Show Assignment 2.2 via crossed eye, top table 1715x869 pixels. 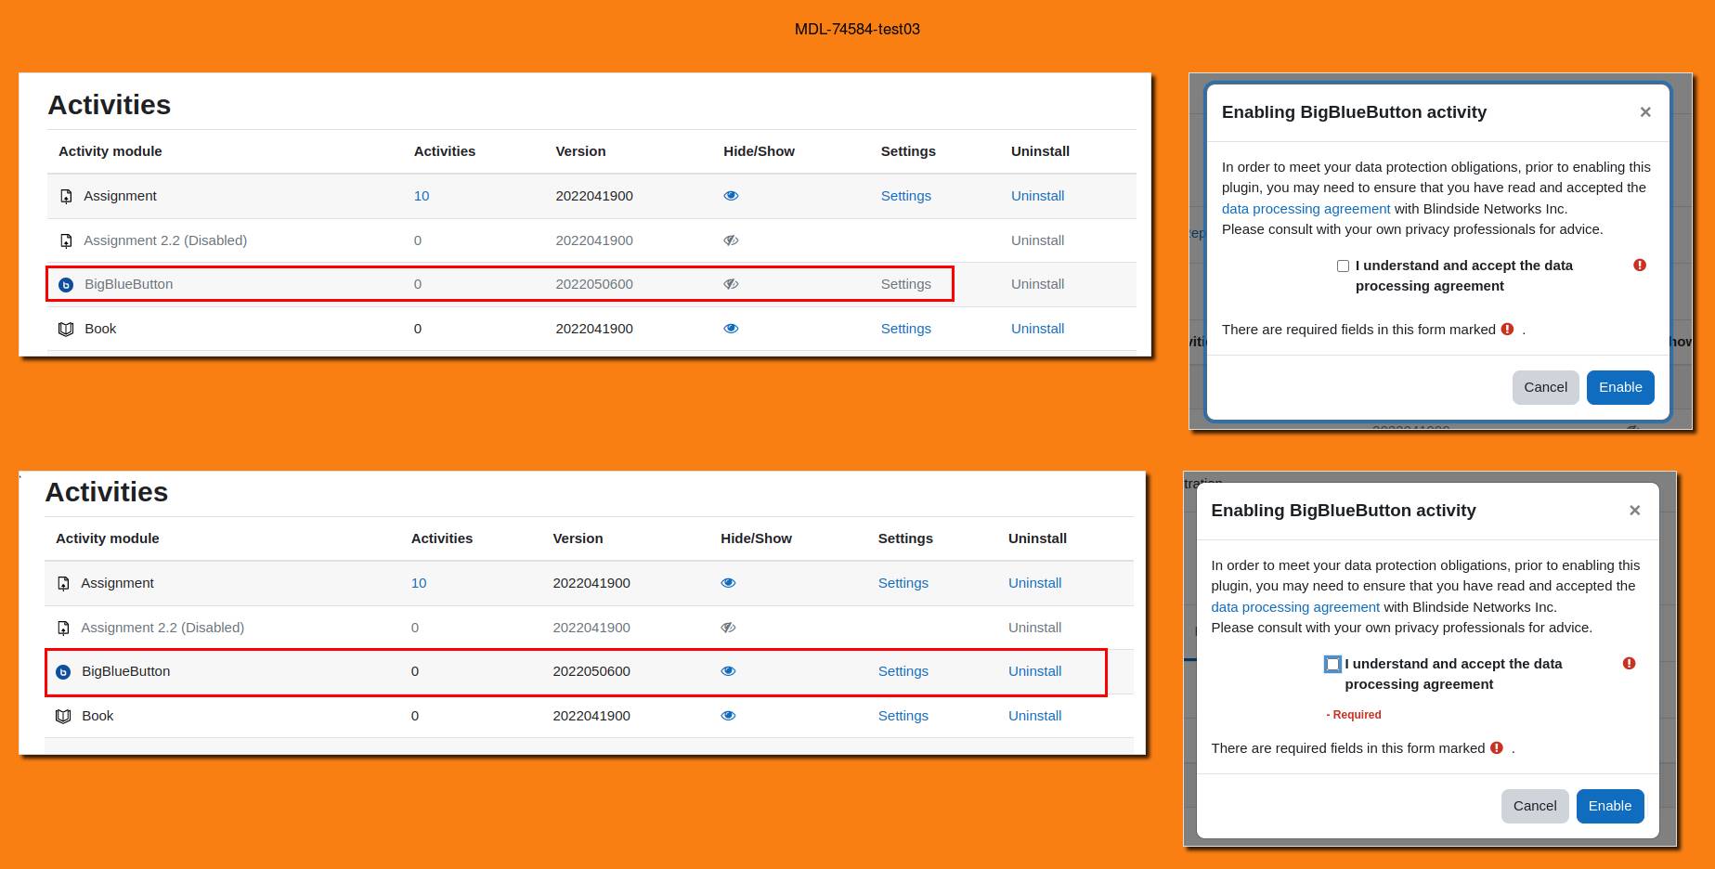point(731,240)
